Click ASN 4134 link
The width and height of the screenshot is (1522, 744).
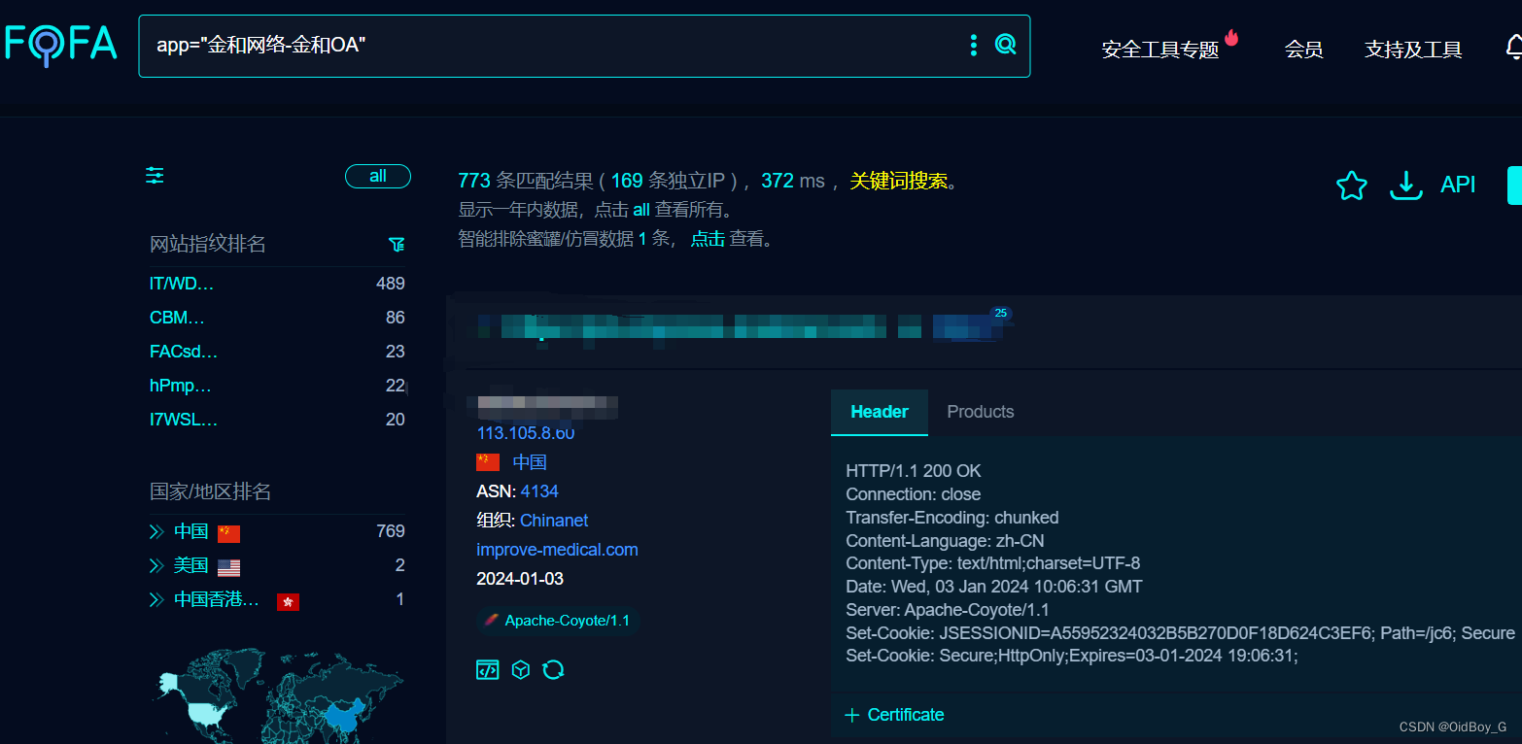[539, 491]
